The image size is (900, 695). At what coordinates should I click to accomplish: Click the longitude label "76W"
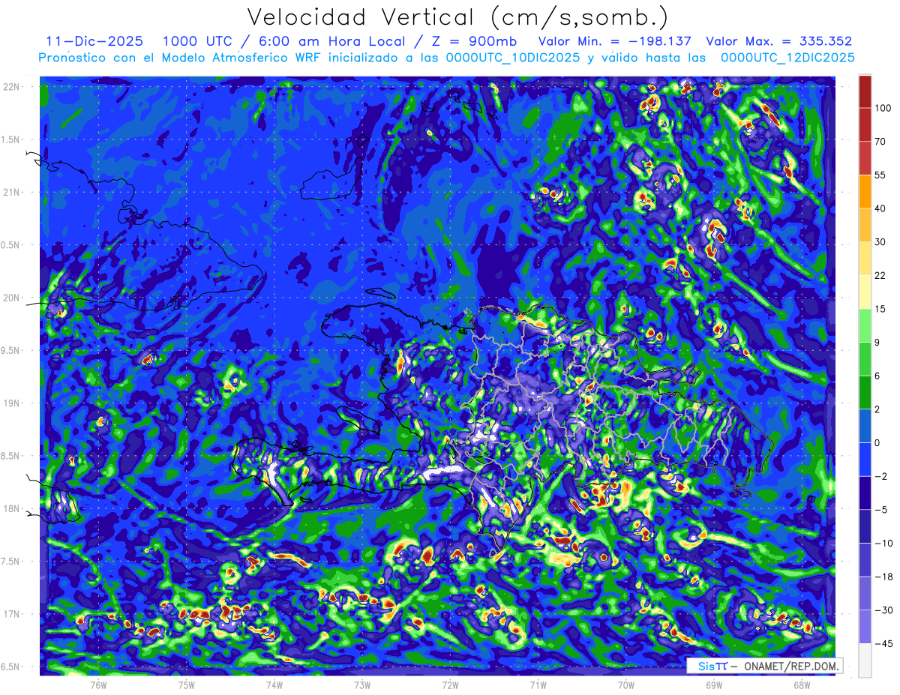pyautogui.click(x=98, y=685)
